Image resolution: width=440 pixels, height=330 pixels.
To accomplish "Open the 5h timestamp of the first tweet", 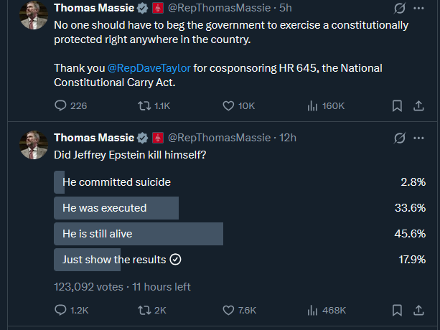I will click(284, 9).
